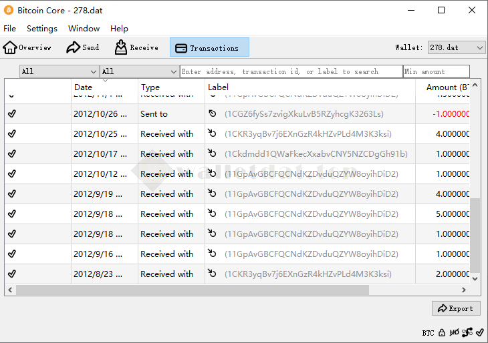Image resolution: width=488 pixels, height=343 pixels.
Task: Click the Sent to transaction icon
Action: pyautogui.click(x=213, y=114)
